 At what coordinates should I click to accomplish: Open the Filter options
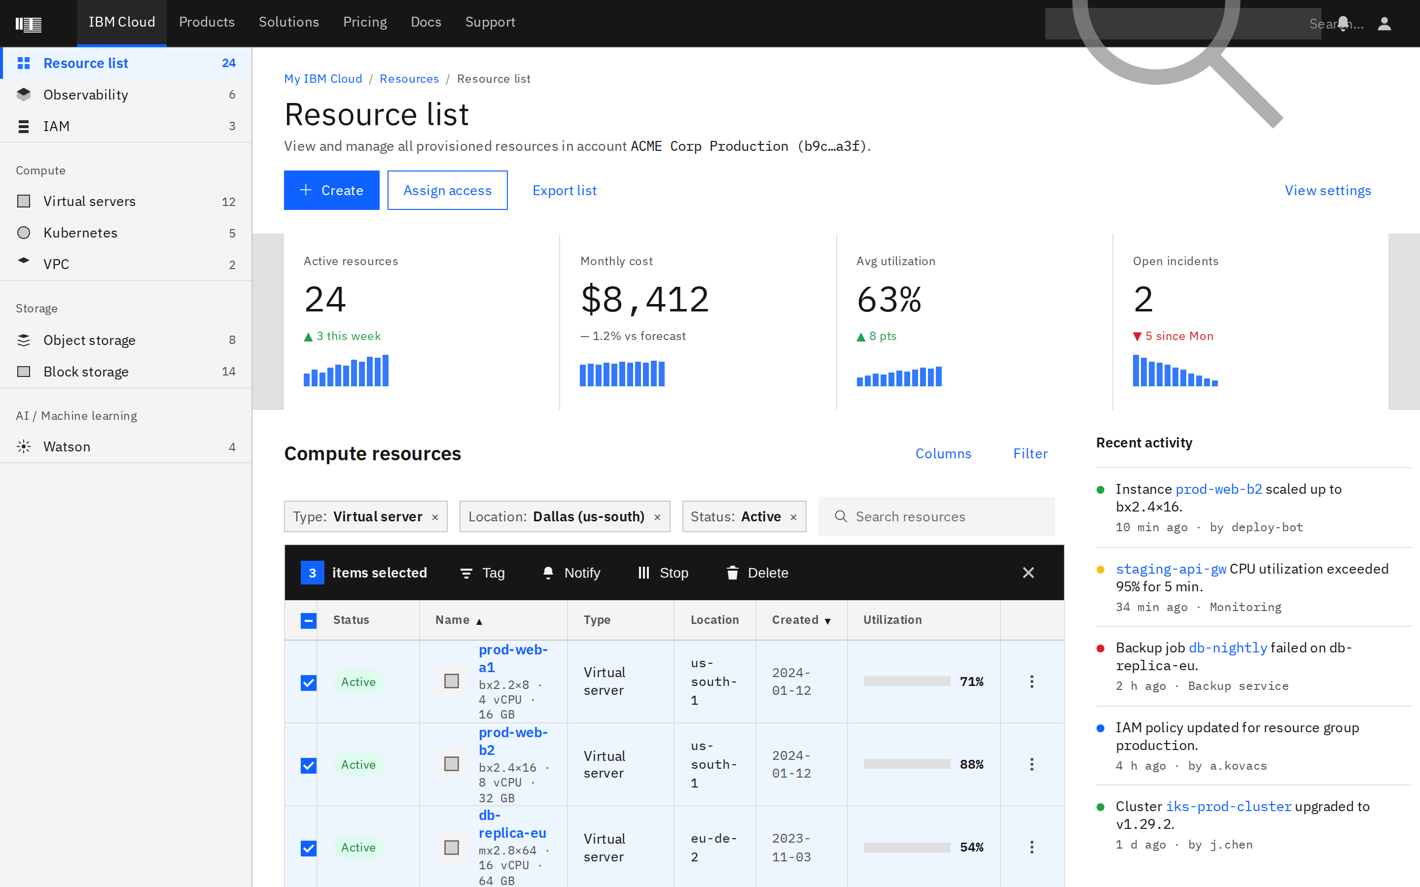[1030, 453]
